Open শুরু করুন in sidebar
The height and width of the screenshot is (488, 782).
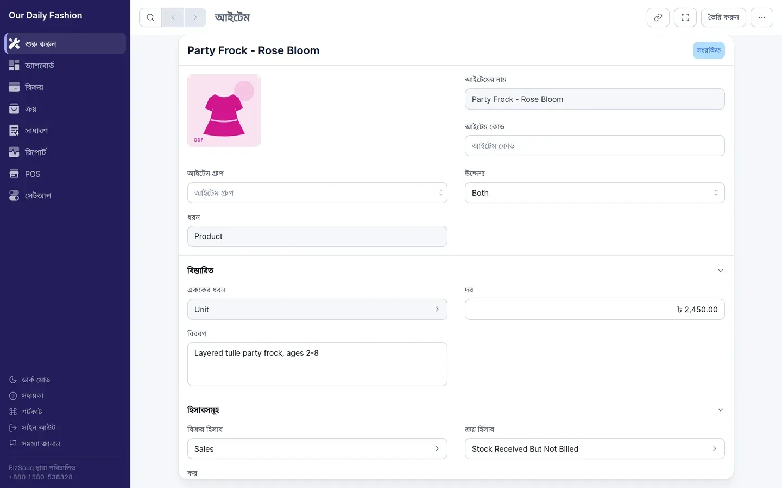[65, 43]
